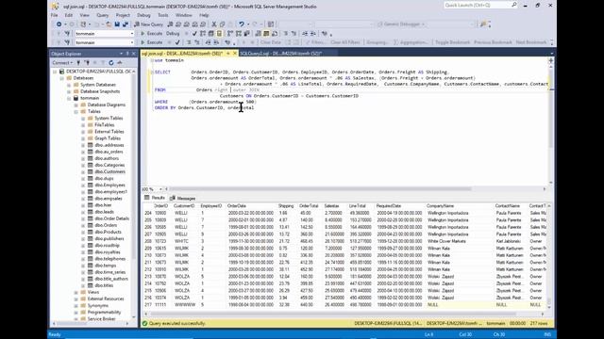
Task: Click the Increase Indent icon
Action: click(x=313, y=34)
